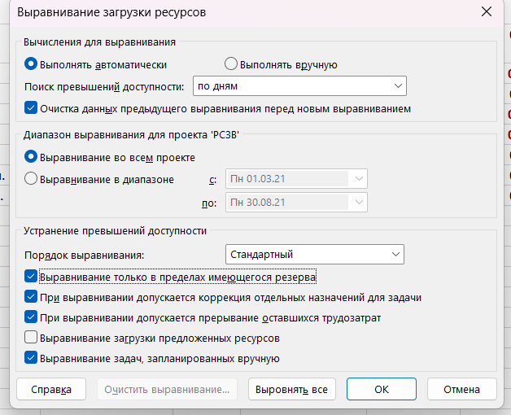Select 'Выравнивание во всем проекте' option

(x=31, y=157)
